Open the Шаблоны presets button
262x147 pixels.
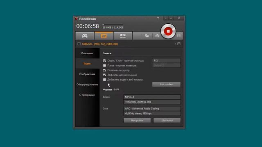pyautogui.click(x=167, y=120)
